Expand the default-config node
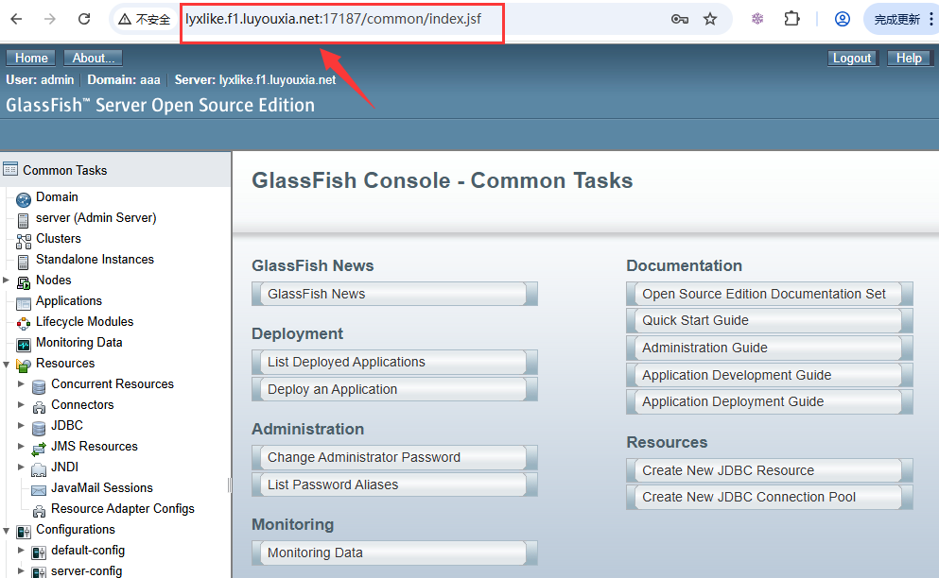 (x=21, y=550)
